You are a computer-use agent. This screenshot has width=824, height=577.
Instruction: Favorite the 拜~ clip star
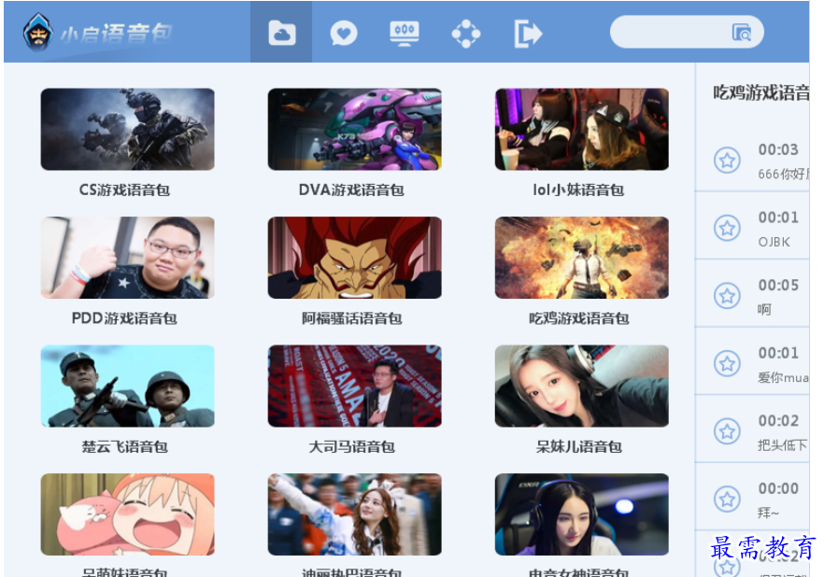tap(727, 499)
